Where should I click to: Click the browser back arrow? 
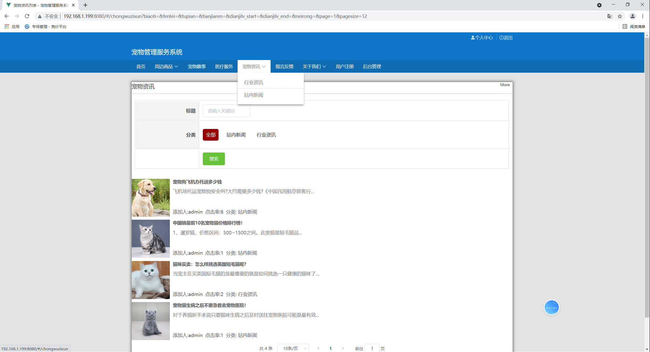click(7, 16)
